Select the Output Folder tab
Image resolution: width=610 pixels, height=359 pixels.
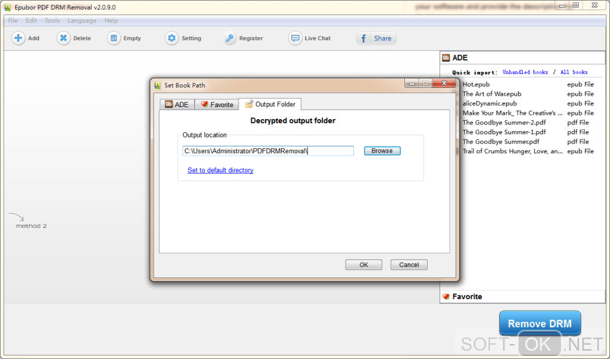click(x=270, y=104)
